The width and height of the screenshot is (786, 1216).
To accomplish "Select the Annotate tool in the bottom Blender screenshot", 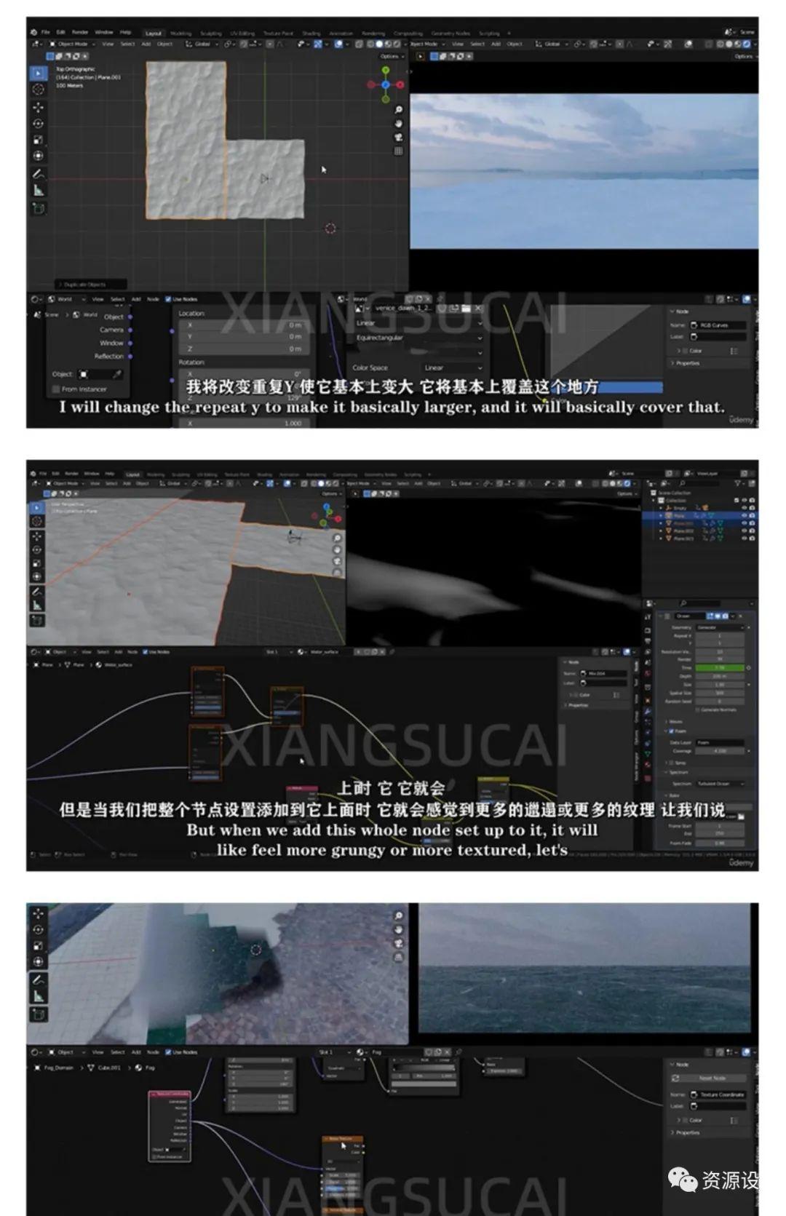I will [x=38, y=980].
